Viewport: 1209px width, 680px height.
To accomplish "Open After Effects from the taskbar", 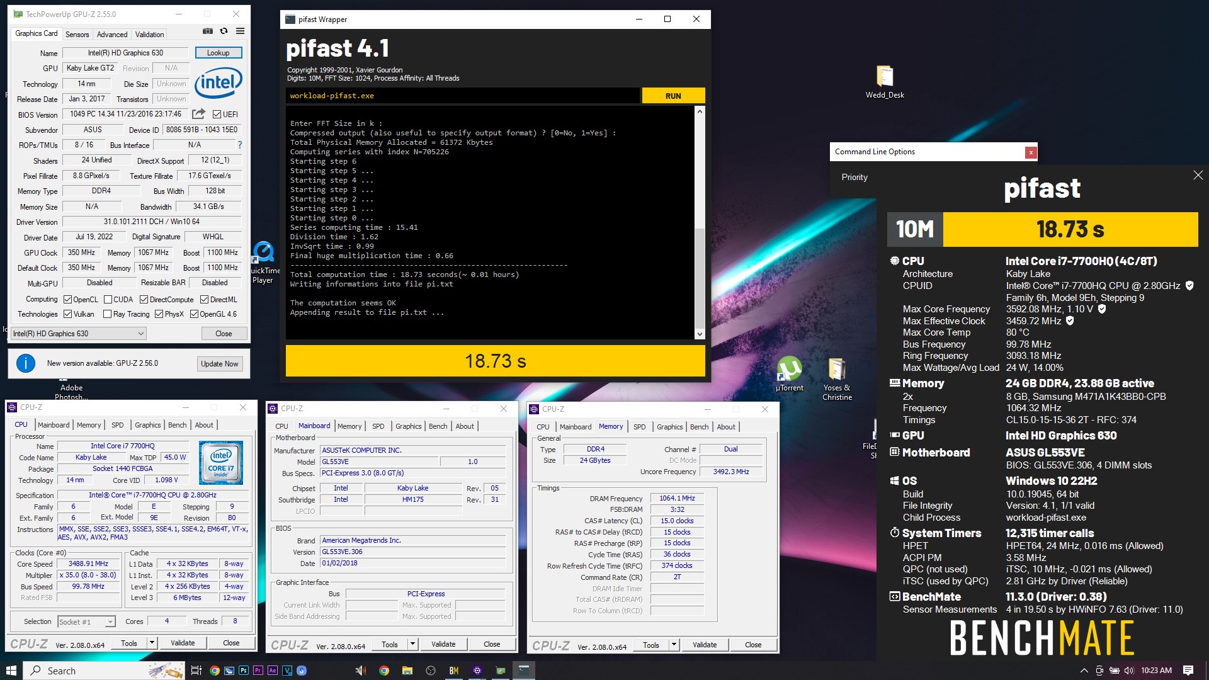I will (273, 671).
